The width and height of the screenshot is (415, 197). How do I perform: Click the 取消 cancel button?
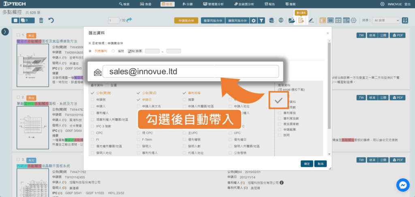tap(320, 164)
